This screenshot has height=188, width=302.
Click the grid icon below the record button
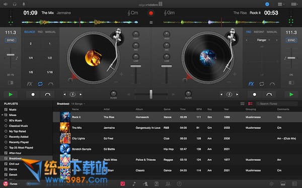tap(151, 23)
